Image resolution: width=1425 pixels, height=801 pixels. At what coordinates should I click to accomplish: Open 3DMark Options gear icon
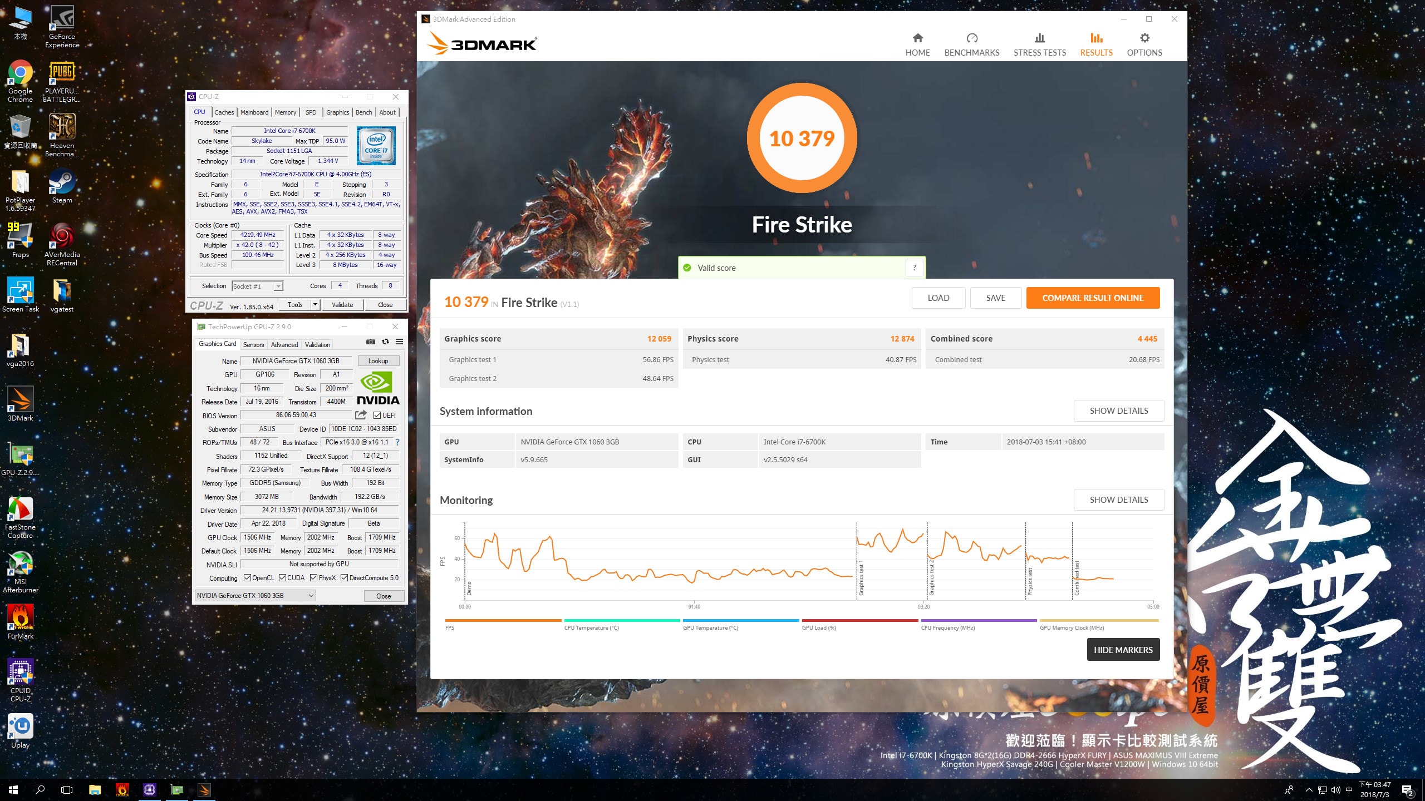[1144, 38]
